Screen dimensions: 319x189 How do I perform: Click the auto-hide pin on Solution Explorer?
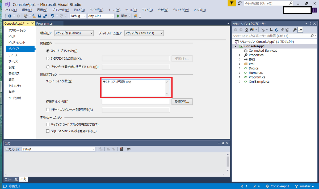310,24
